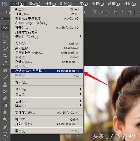Choose 存储为 Web 所用格式...
This screenshot has height=141, width=140.
47,71
